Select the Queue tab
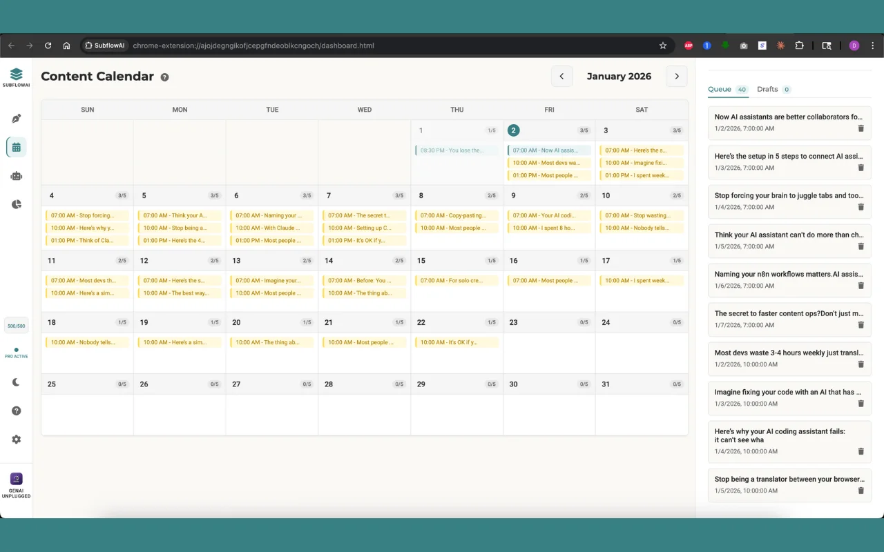 point(720,89)
